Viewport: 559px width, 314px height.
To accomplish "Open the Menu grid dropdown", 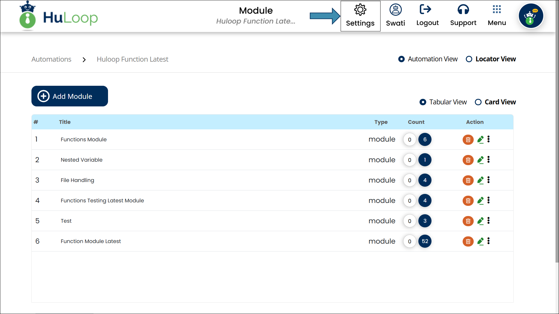I will pyautogui.click(x=497, y=10).
